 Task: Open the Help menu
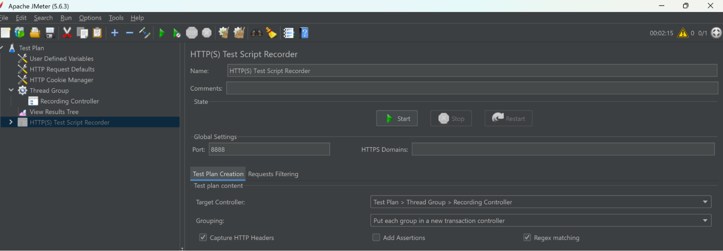click(x=137, y=18)
